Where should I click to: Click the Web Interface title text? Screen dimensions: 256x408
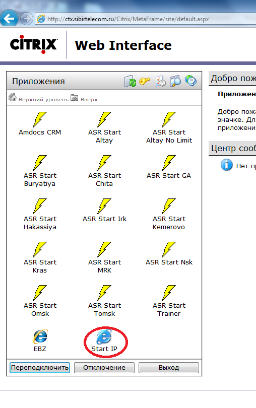coord(123,45)
